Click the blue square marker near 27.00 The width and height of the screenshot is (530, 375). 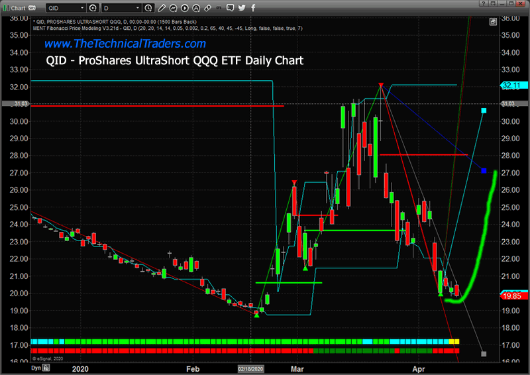pyautogui.click(x=484, y=171)
